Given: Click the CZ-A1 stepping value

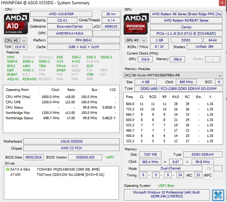Looking at the screenshot, I should point(62,20).
